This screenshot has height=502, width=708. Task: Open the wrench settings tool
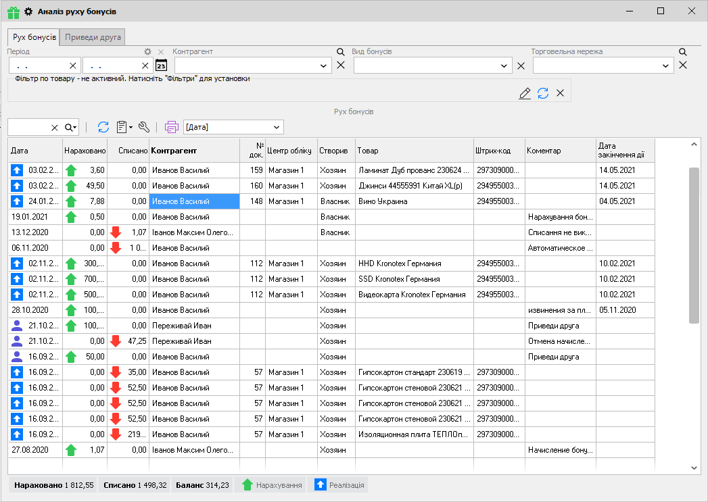click(x=143, y=127)
